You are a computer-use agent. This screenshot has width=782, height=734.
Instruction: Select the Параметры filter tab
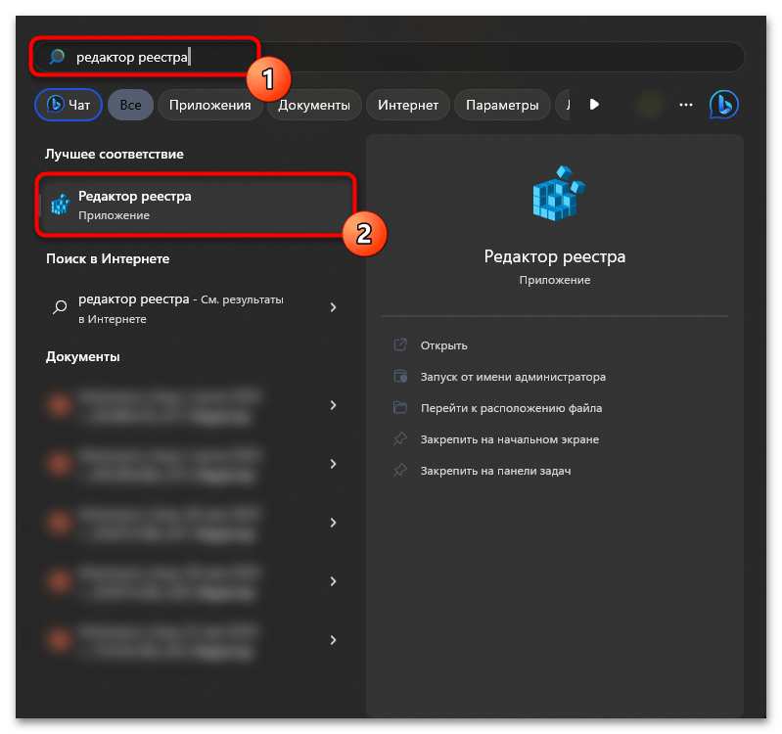[x=502, y=105]
